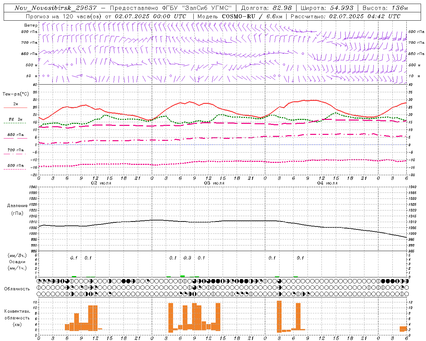Select the 10 м wind level label on left
The width and height of the screenshot is (426, 341).
coord(32,76)
